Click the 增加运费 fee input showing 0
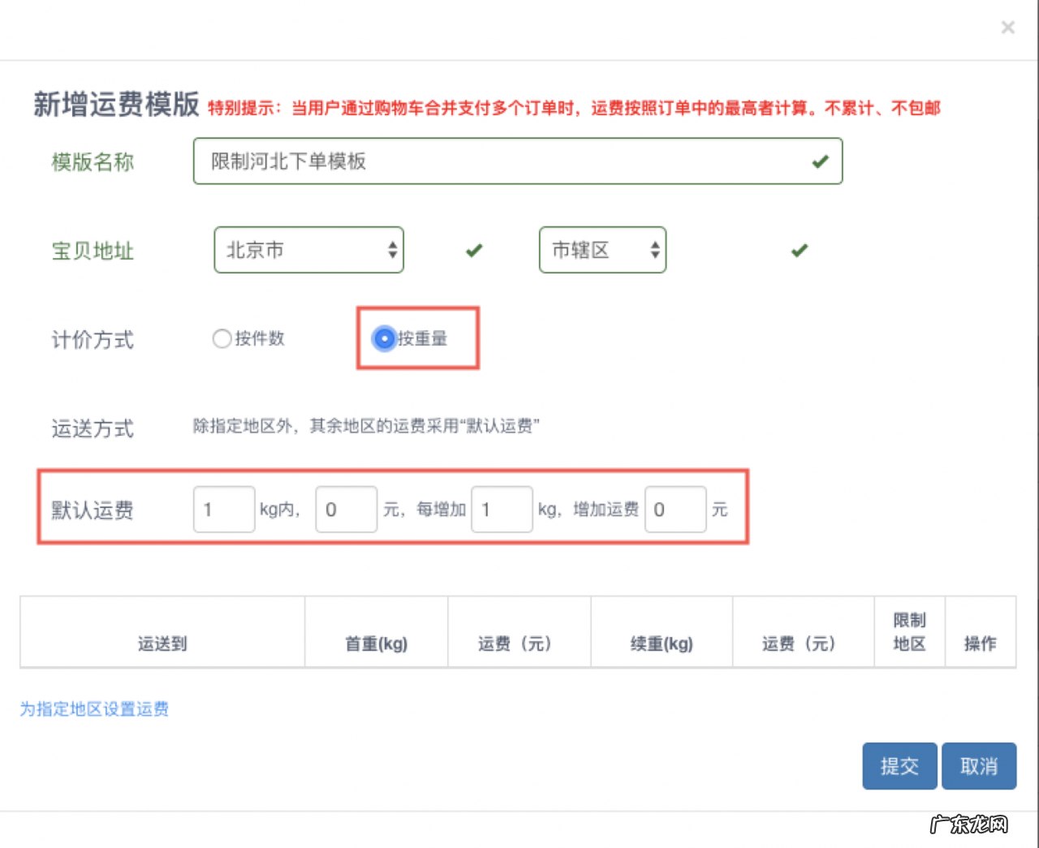The image size is (1039, 848). pos(675,510)
